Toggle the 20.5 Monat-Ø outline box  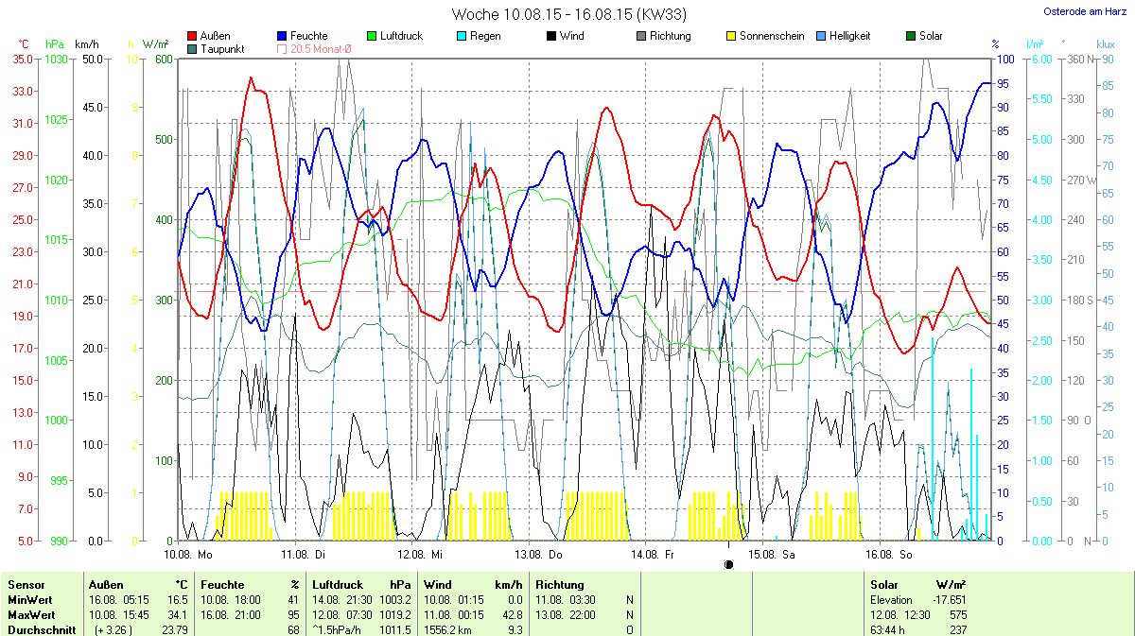click(x=282, y=48)
